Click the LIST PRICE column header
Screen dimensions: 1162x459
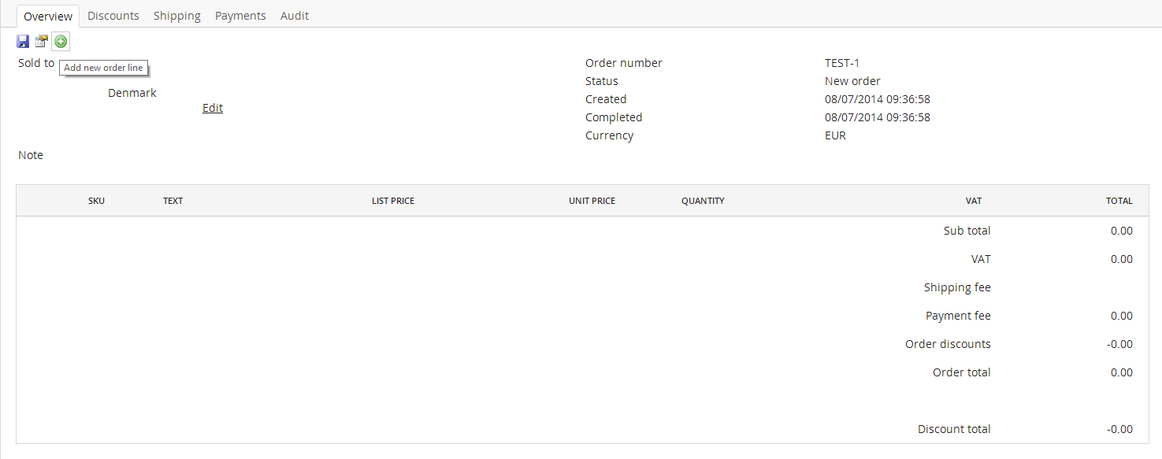pos(393,201)
